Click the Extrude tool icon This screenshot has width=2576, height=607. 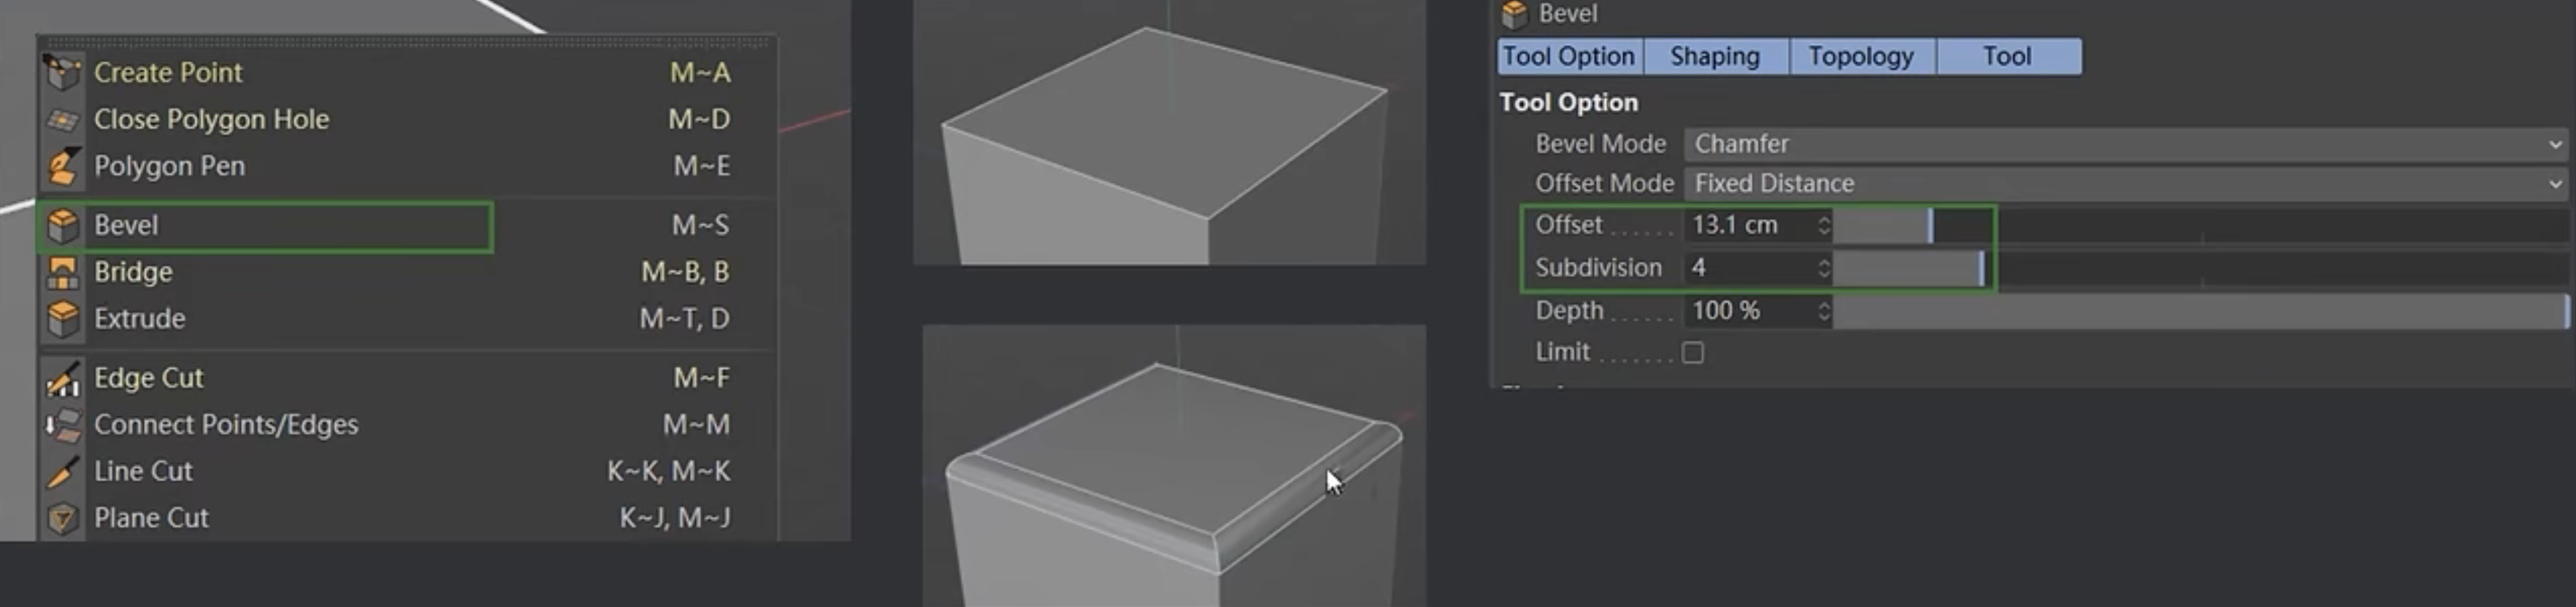[x=63, y=319]
